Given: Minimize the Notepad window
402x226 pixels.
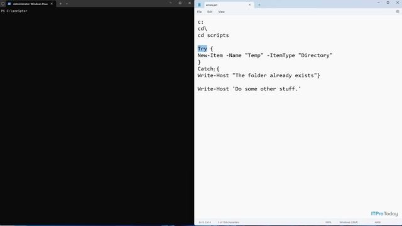Looking at the screenshot, I should pyautogui.click(x=378, y=3).
